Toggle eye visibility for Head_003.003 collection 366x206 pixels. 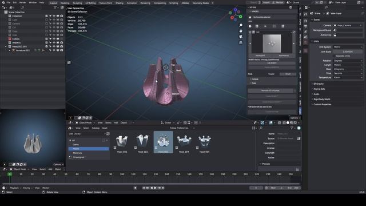(54, 46)
